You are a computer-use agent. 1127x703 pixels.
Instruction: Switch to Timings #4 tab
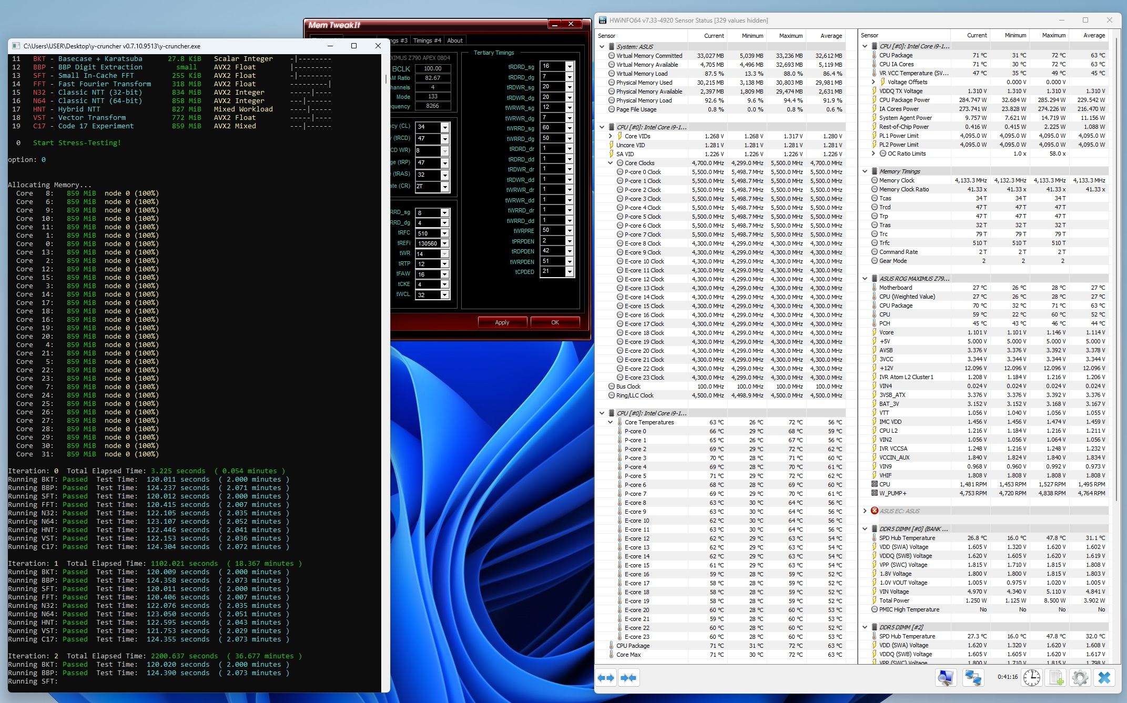[x=427, y=40]
